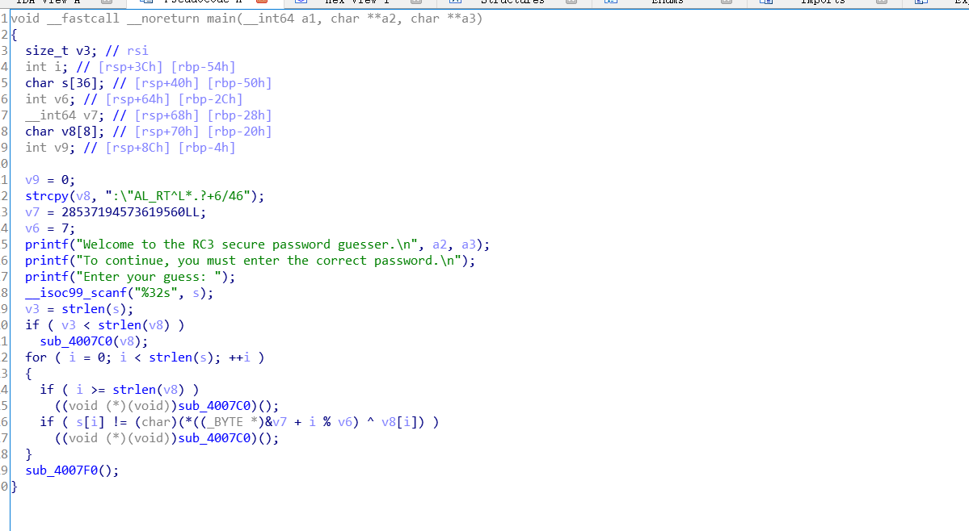This screenshot has height=531, width=969.
Task: Click the rsi register comment
Action: pyautogui.click(x=137, y=51)
